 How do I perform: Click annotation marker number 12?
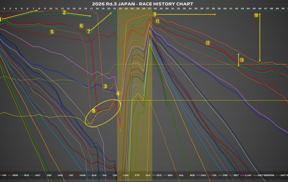[207, 43]
